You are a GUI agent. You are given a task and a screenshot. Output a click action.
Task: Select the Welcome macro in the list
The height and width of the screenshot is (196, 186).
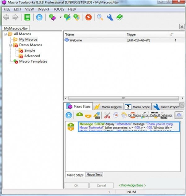point(76,40)
